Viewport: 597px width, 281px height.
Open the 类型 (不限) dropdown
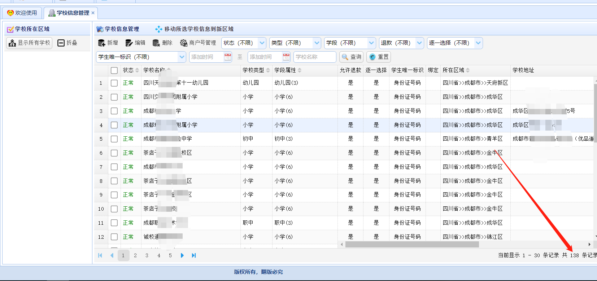point(295,43)
